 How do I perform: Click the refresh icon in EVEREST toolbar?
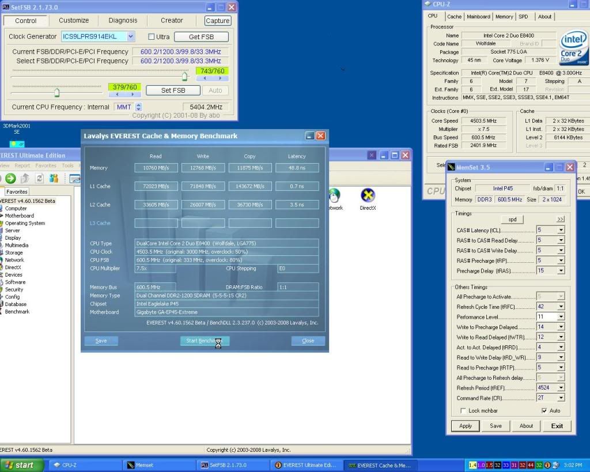coord(40,179)
